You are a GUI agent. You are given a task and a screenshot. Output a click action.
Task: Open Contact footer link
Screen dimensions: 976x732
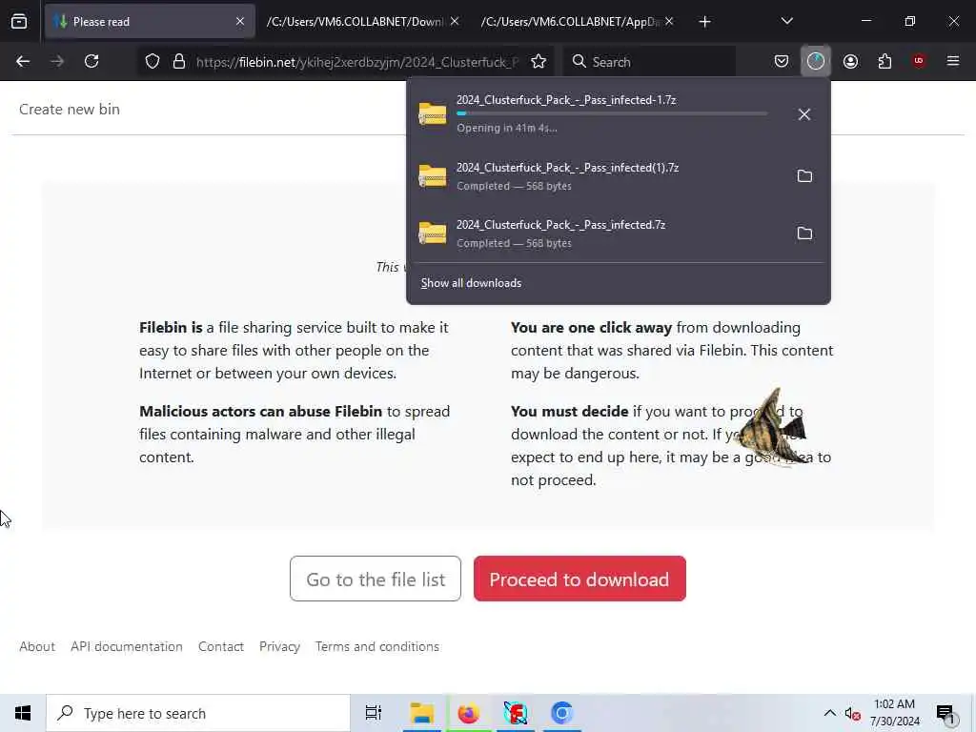pos(221,647)
